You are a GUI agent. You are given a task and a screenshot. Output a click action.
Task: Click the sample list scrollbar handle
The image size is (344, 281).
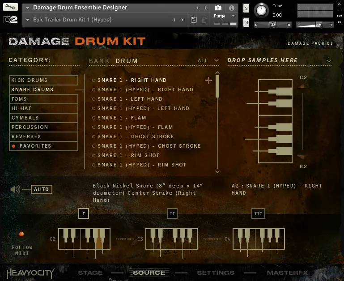(217, 86)
